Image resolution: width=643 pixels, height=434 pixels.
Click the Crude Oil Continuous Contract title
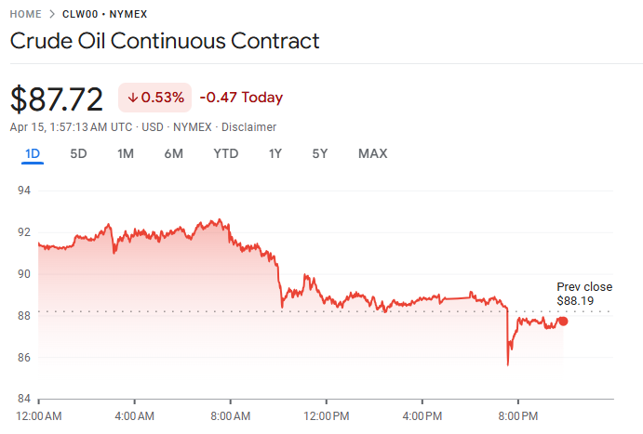[x=165, y=41]
